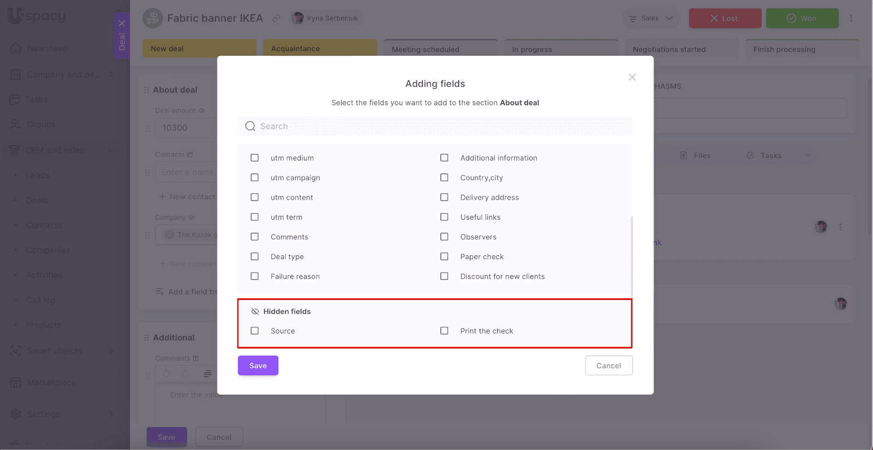Image resolution: width=873 pixels, height=450 pixels.
Task: Click the Hidden fields crossed-eye icon
Action: 255,311
